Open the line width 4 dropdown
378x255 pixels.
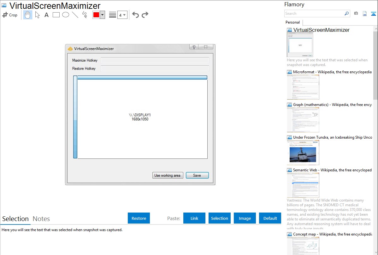122,15
